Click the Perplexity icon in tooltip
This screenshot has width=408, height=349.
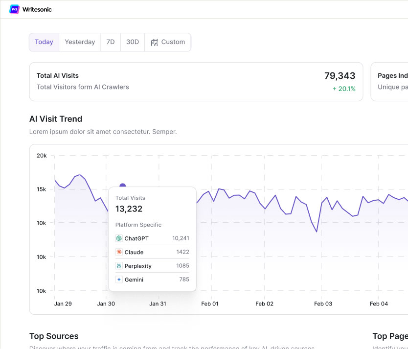click(119, 266)
